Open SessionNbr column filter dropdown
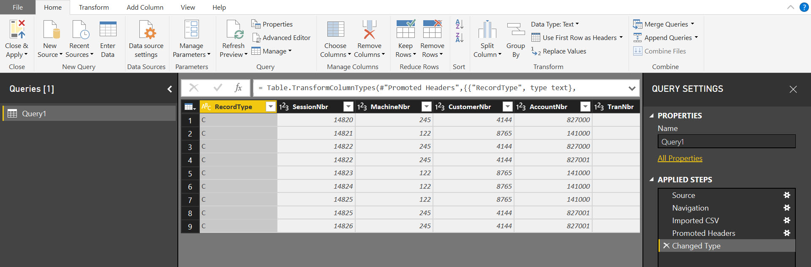This screenshot has height=267, width=811. 348,107
